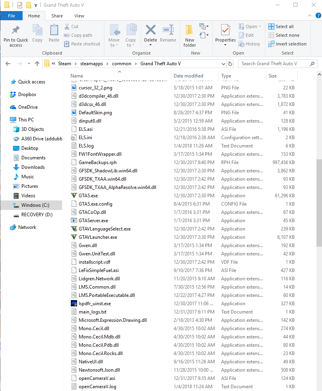Switch to the Home ribbon tab

click(x=34, y=16)
